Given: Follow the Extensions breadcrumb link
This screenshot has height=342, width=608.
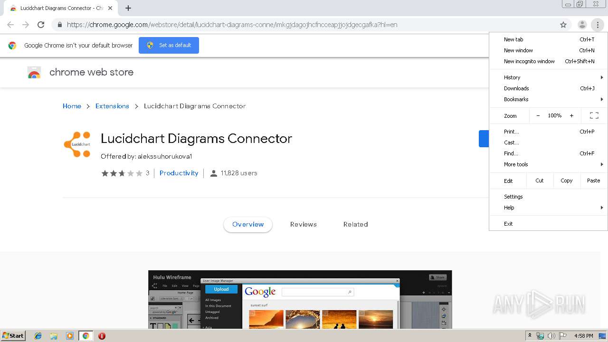Looking at the screenshot, I should click(x=112, y=106).
